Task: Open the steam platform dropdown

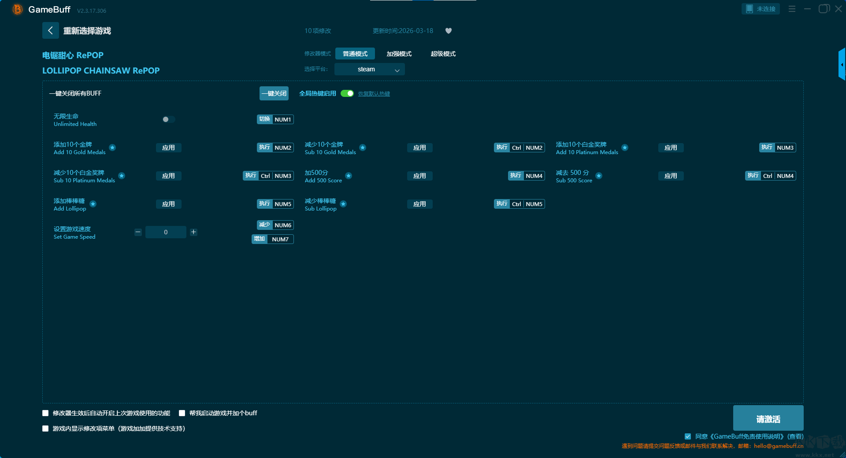Action: coord(369,69)
